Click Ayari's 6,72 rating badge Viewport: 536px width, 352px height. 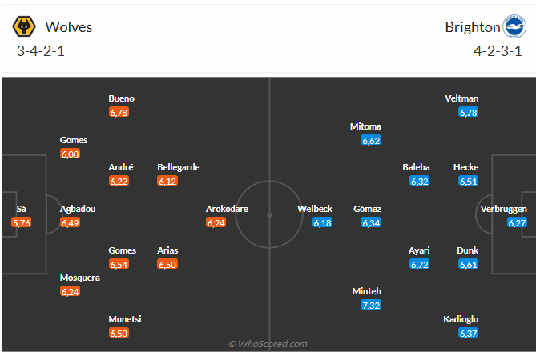click(420, 264)
